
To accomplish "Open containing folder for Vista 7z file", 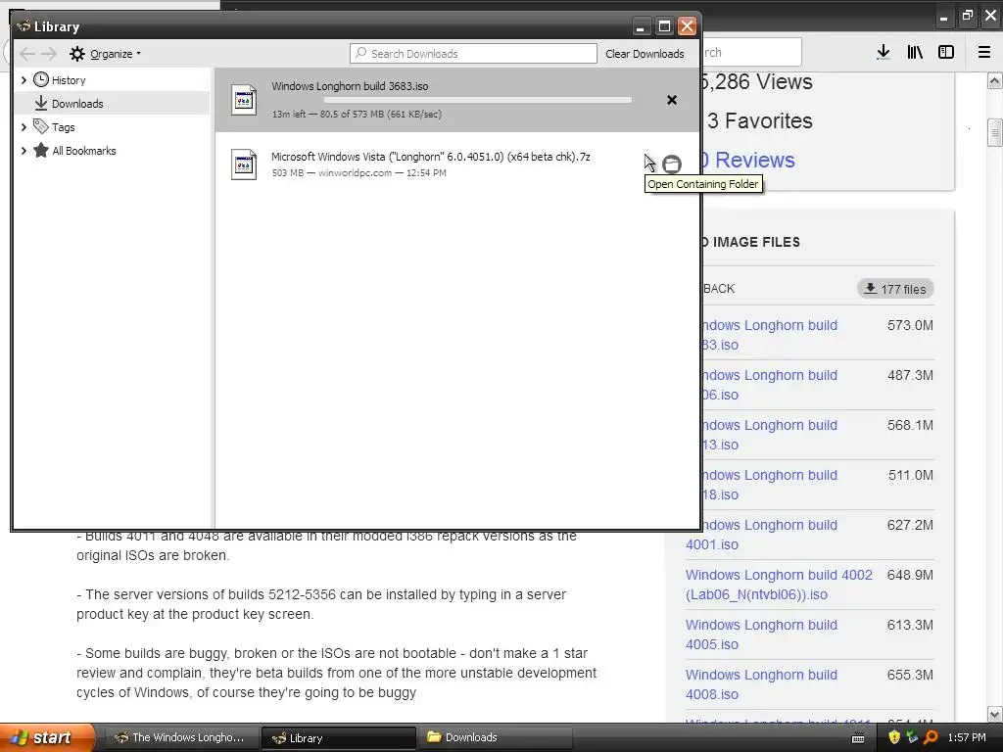I will 671,164.
